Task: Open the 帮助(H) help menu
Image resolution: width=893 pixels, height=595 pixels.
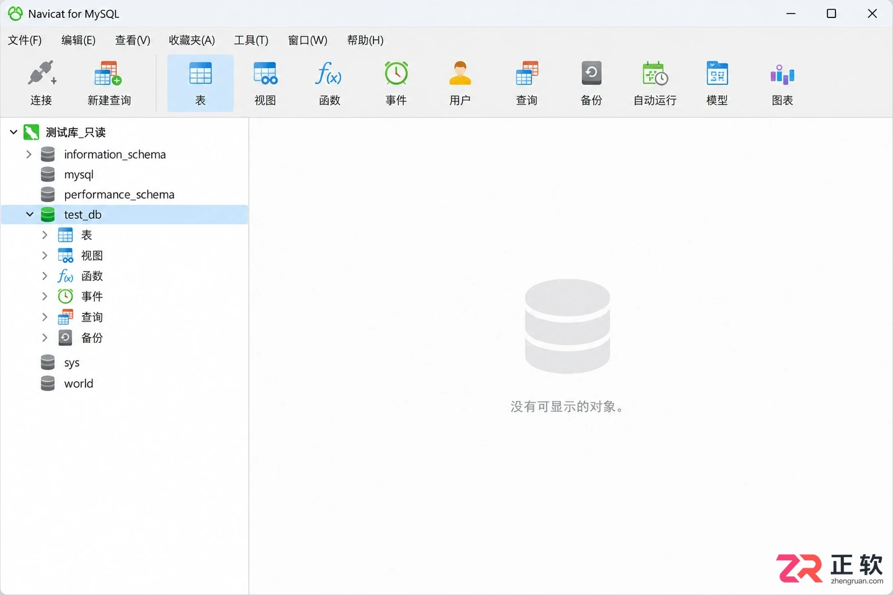Action: [x=365, y=40]
